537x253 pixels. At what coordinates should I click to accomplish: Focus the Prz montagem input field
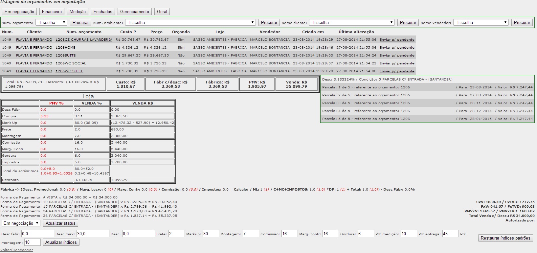[x=33, y=242]
